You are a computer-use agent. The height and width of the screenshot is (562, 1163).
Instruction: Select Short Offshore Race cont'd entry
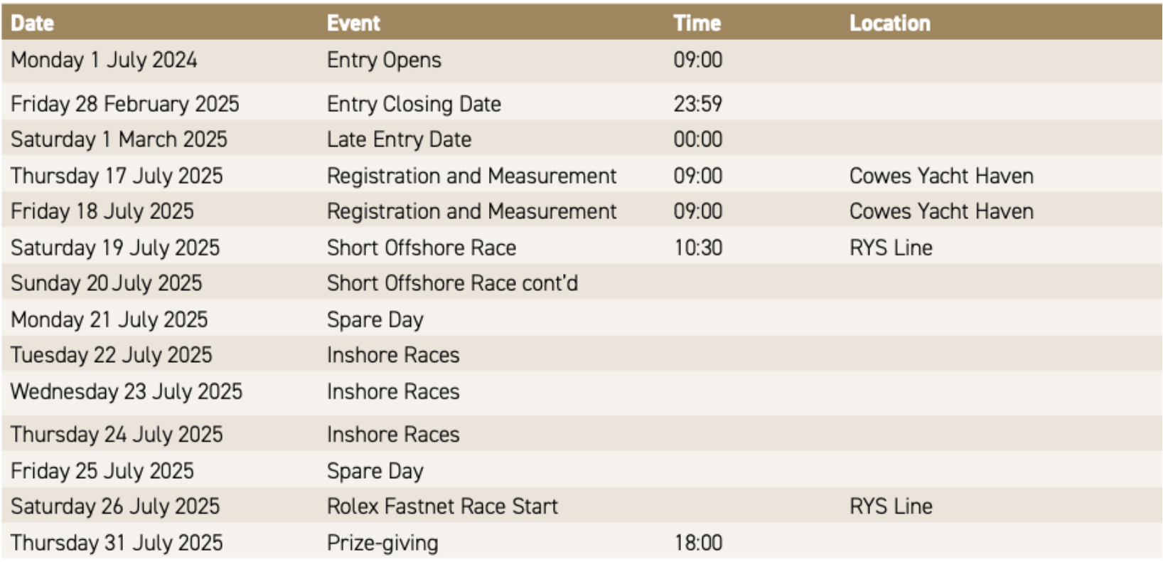tap(452, 283)
